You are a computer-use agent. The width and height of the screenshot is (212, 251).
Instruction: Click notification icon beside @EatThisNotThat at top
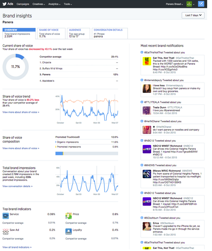click(142, 52)
